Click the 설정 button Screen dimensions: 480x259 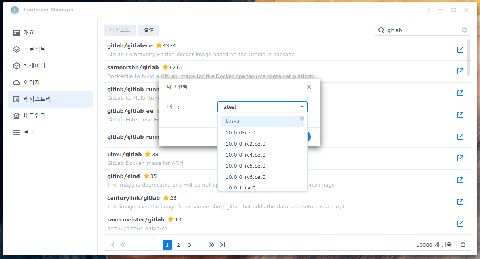point(149,30)
